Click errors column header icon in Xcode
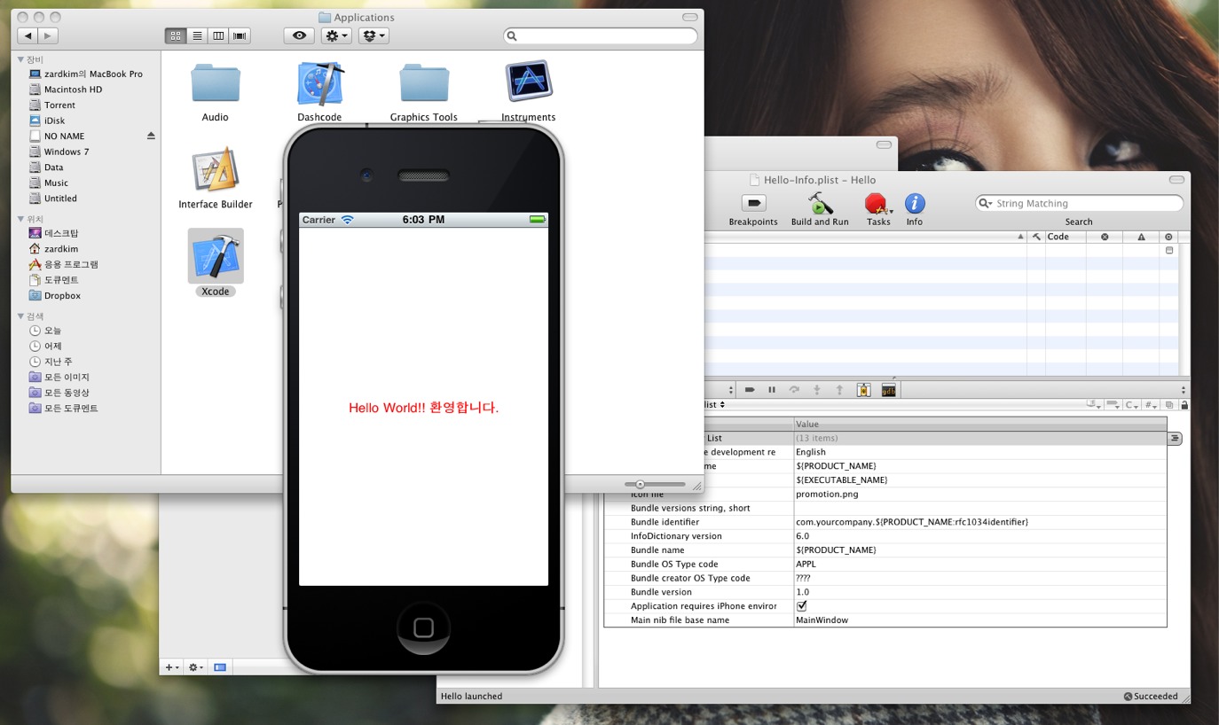The height and width of the screenshot is (725, 1219). coord(1105,237)
